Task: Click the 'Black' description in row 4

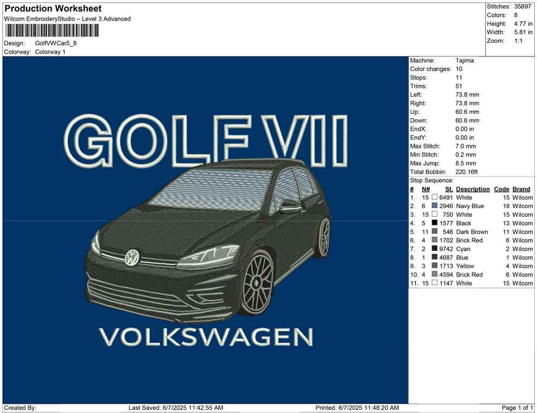Action: 464,223
